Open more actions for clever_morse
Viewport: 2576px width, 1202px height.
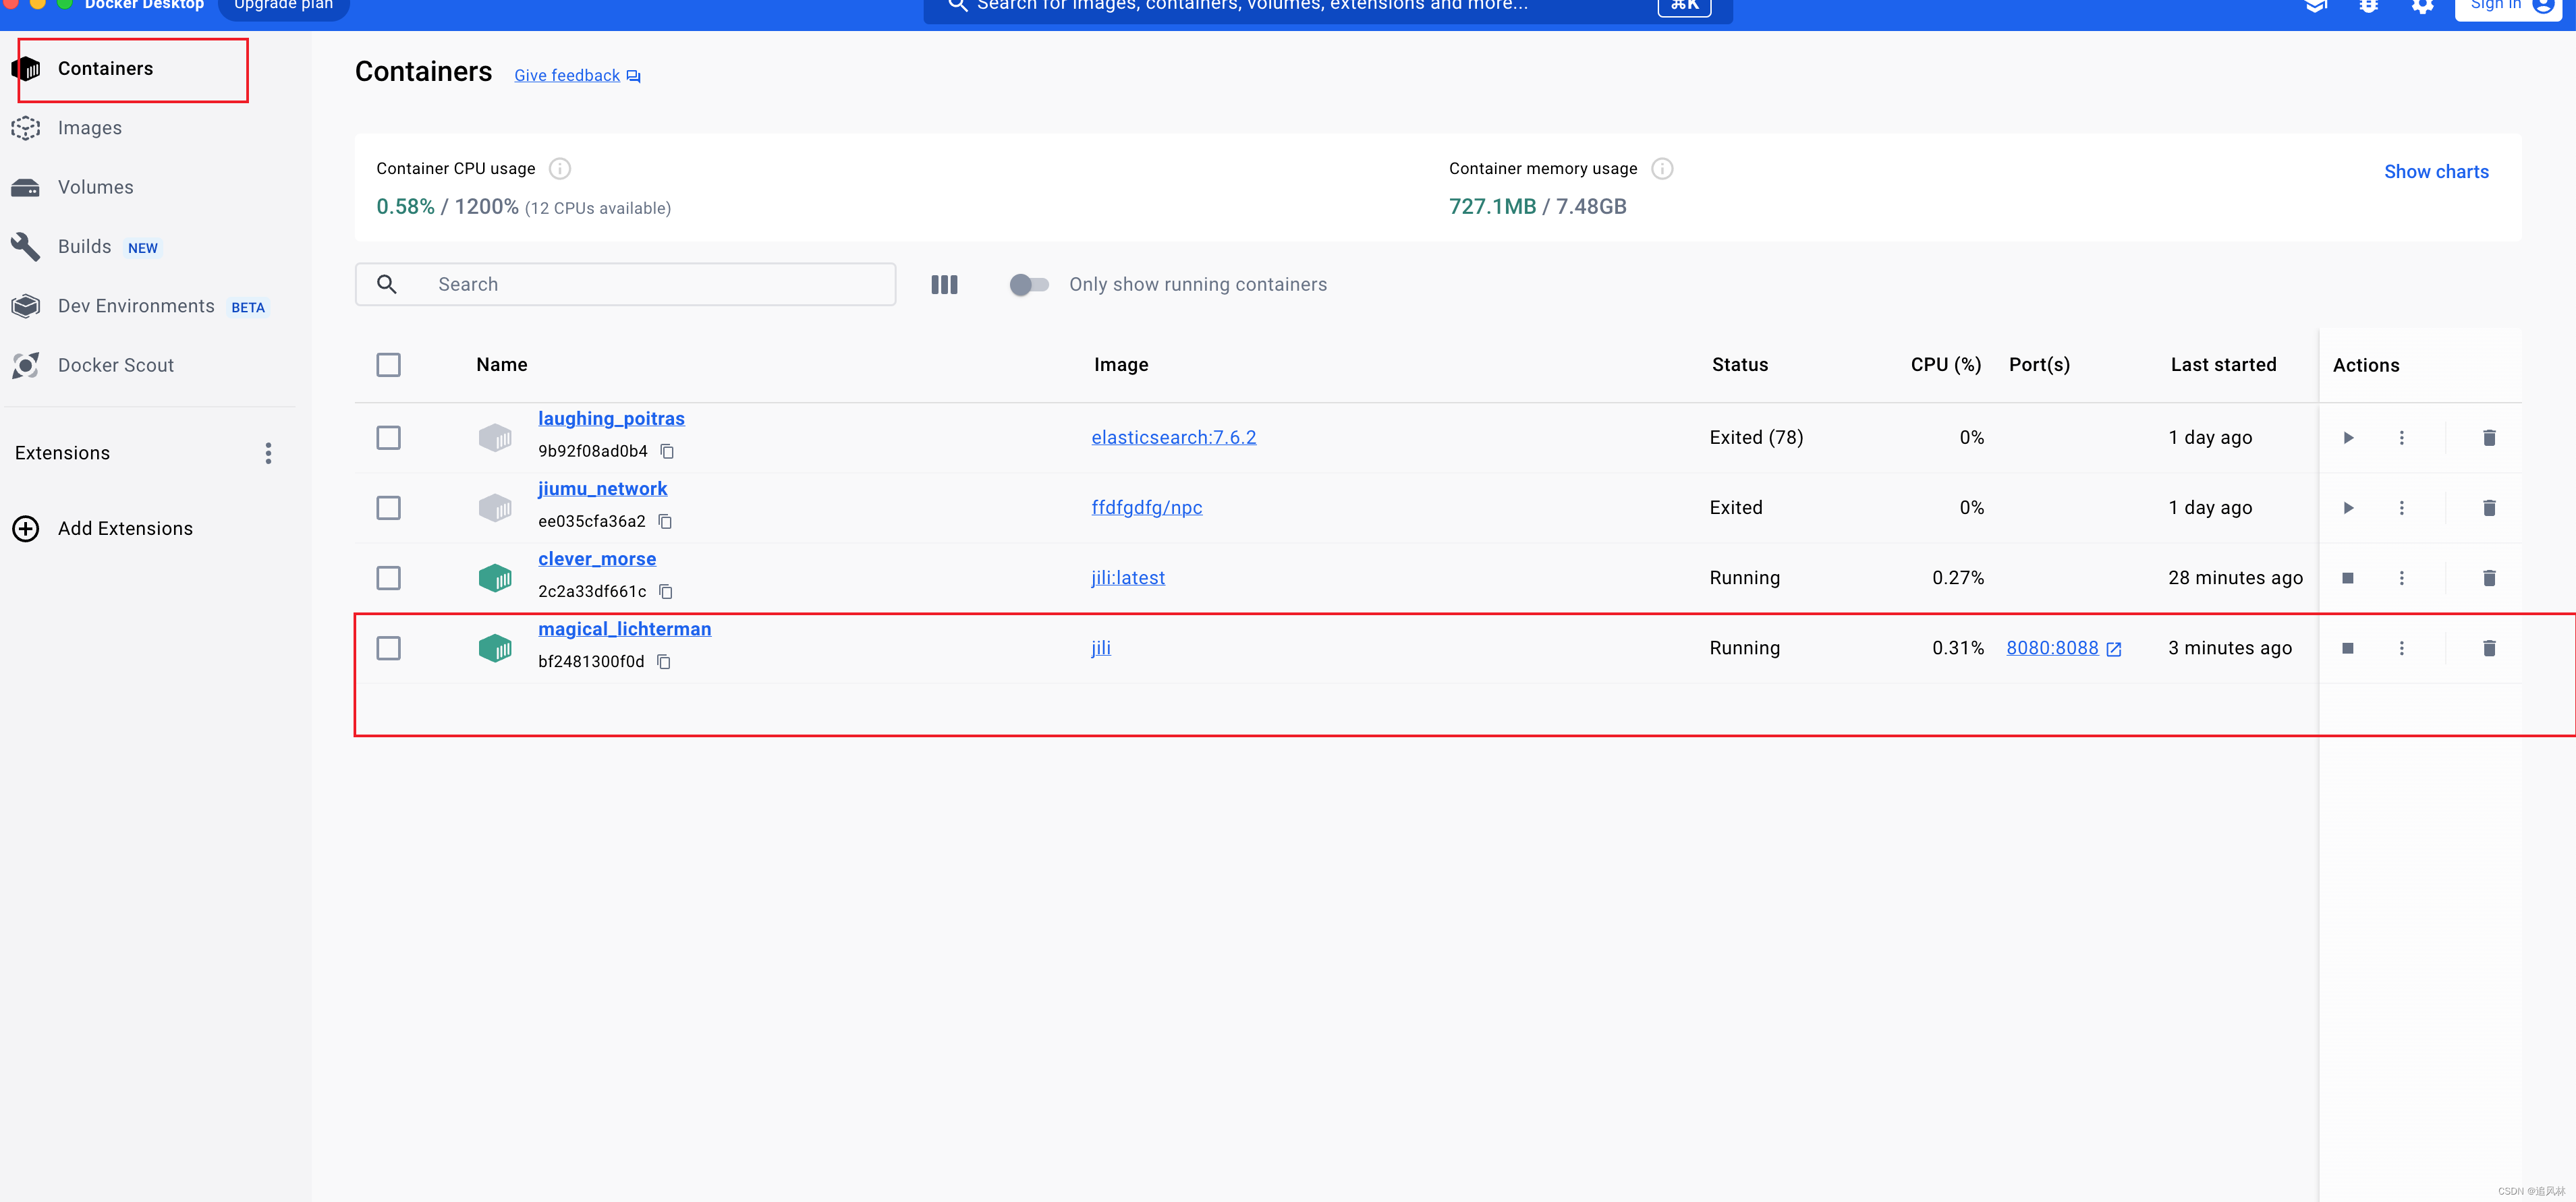point(2401,578)
